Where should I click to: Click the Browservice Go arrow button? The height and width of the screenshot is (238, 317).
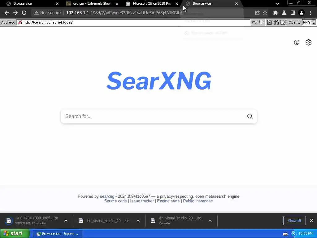pos(254,22)
